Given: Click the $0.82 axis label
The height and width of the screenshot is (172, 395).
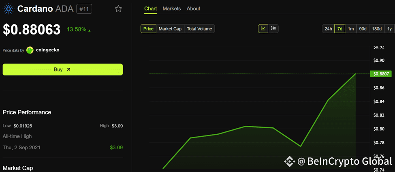Looking at the screenshot, I should (x=379, y=115).
